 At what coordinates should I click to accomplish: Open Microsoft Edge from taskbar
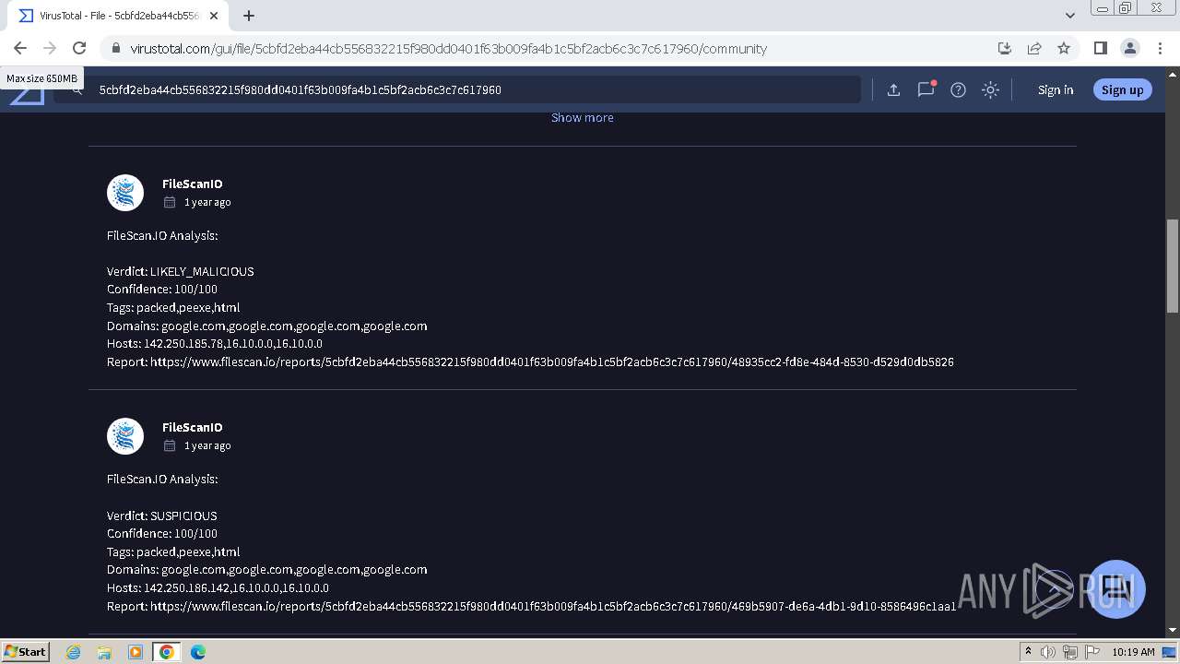click(197, 652)
